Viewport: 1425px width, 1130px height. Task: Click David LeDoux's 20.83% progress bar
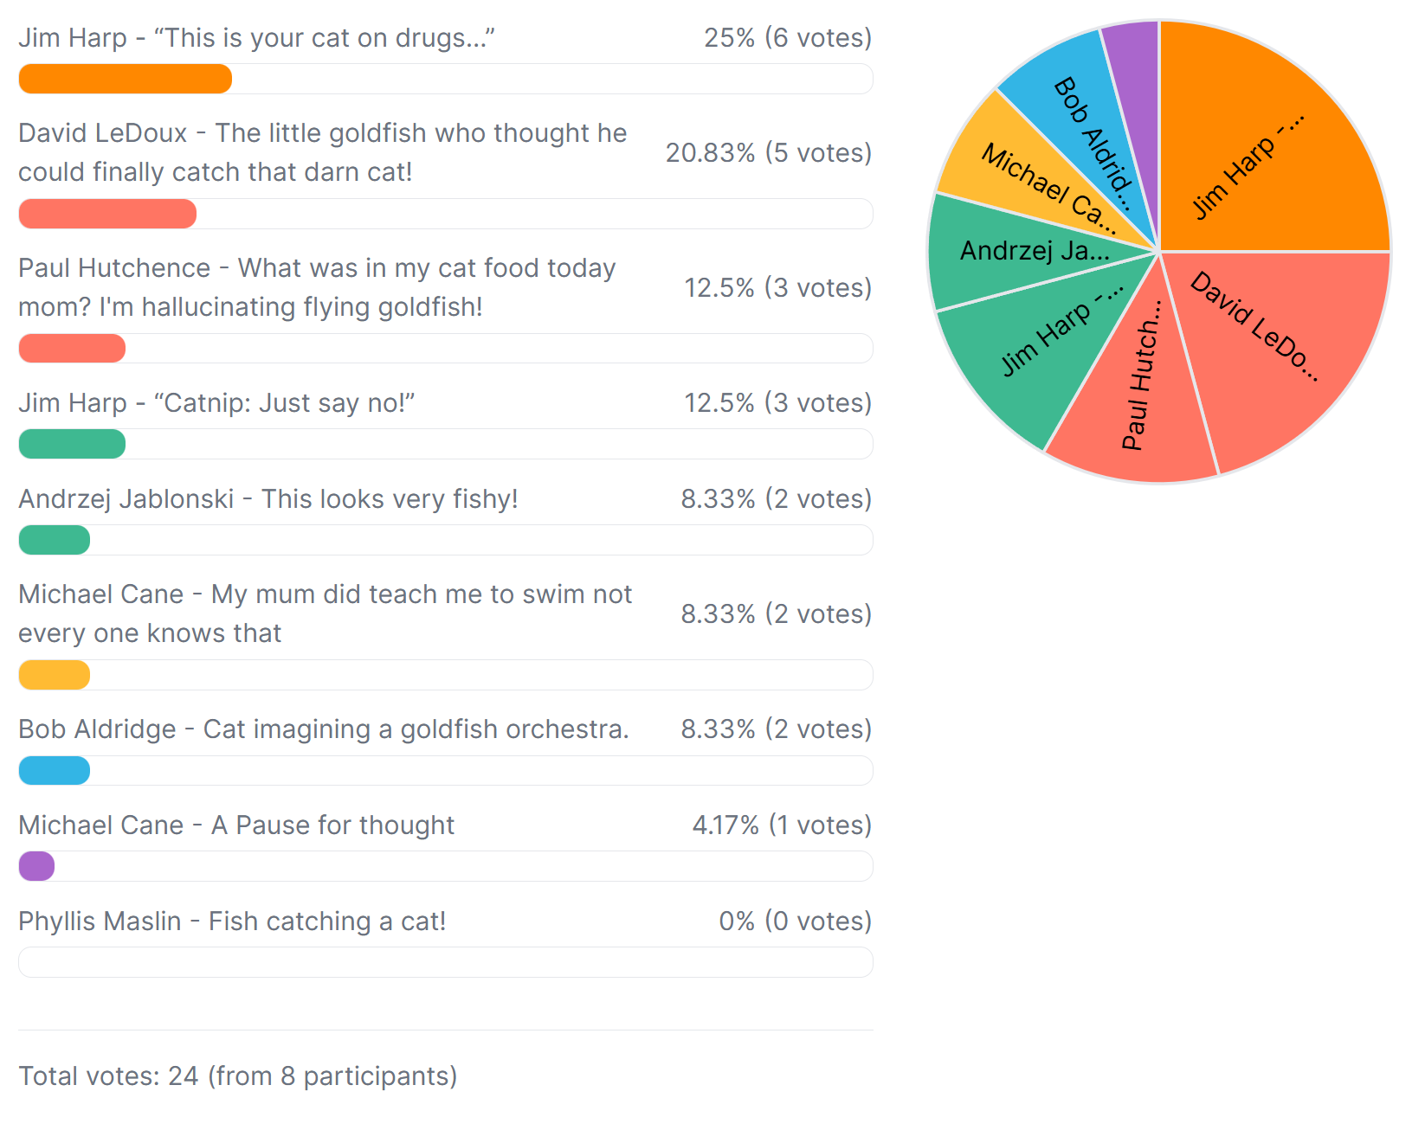107,214
